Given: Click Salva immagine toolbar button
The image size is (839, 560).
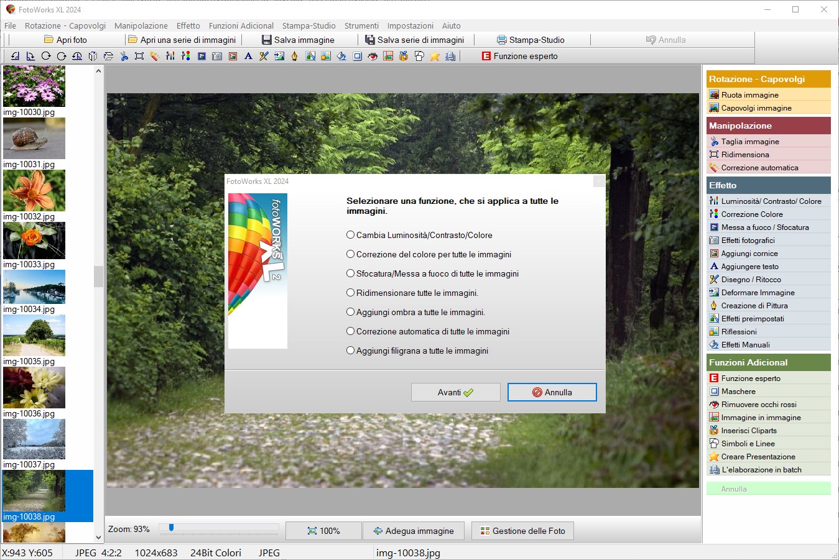Looking at the screenshot, I should coord(298,40).
